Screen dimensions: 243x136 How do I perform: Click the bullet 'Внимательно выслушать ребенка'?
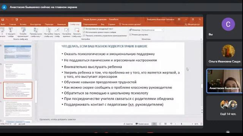93,67
